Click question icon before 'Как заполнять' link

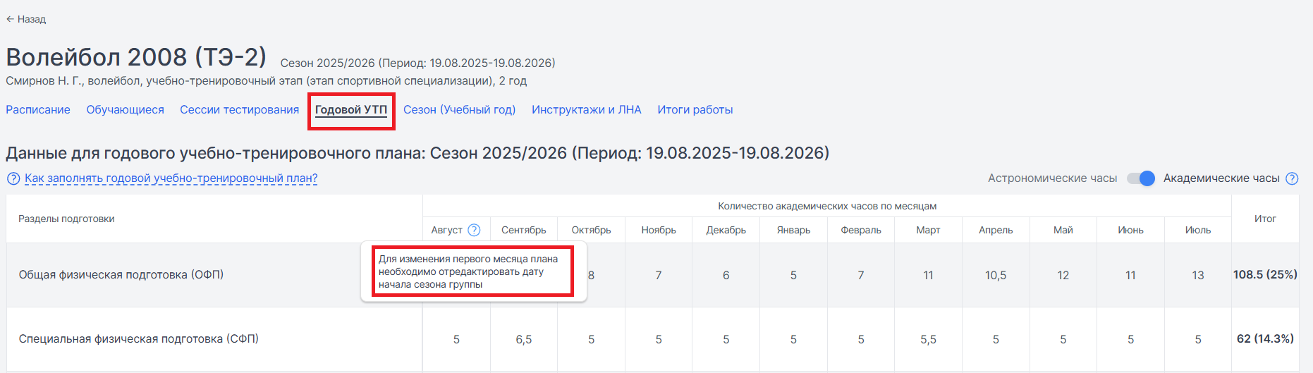click(13, 178)
